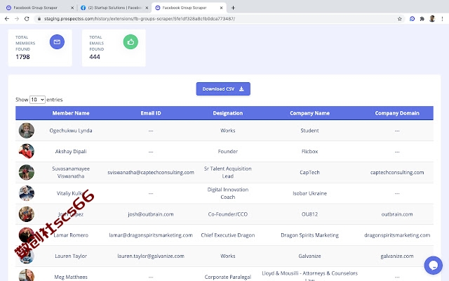Click Meg Matthees' profile photo
The width and height of the screenshot is (449, 281).
pos(27,275)
